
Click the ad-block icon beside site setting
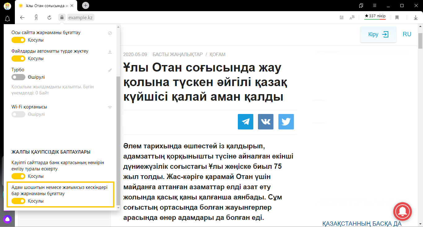point(110,33)
